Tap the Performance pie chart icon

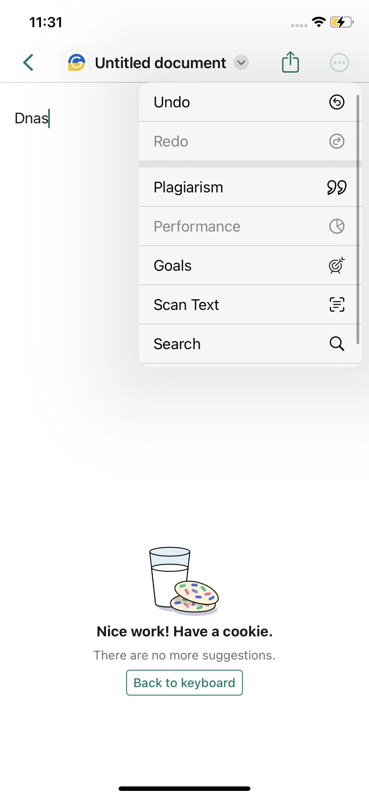(x=336, y=226)
